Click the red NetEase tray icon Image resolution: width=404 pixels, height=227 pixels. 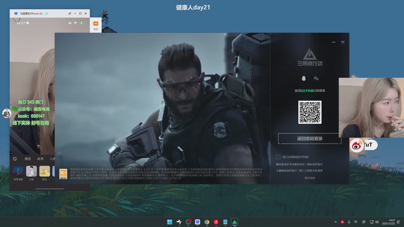(342, 222)
